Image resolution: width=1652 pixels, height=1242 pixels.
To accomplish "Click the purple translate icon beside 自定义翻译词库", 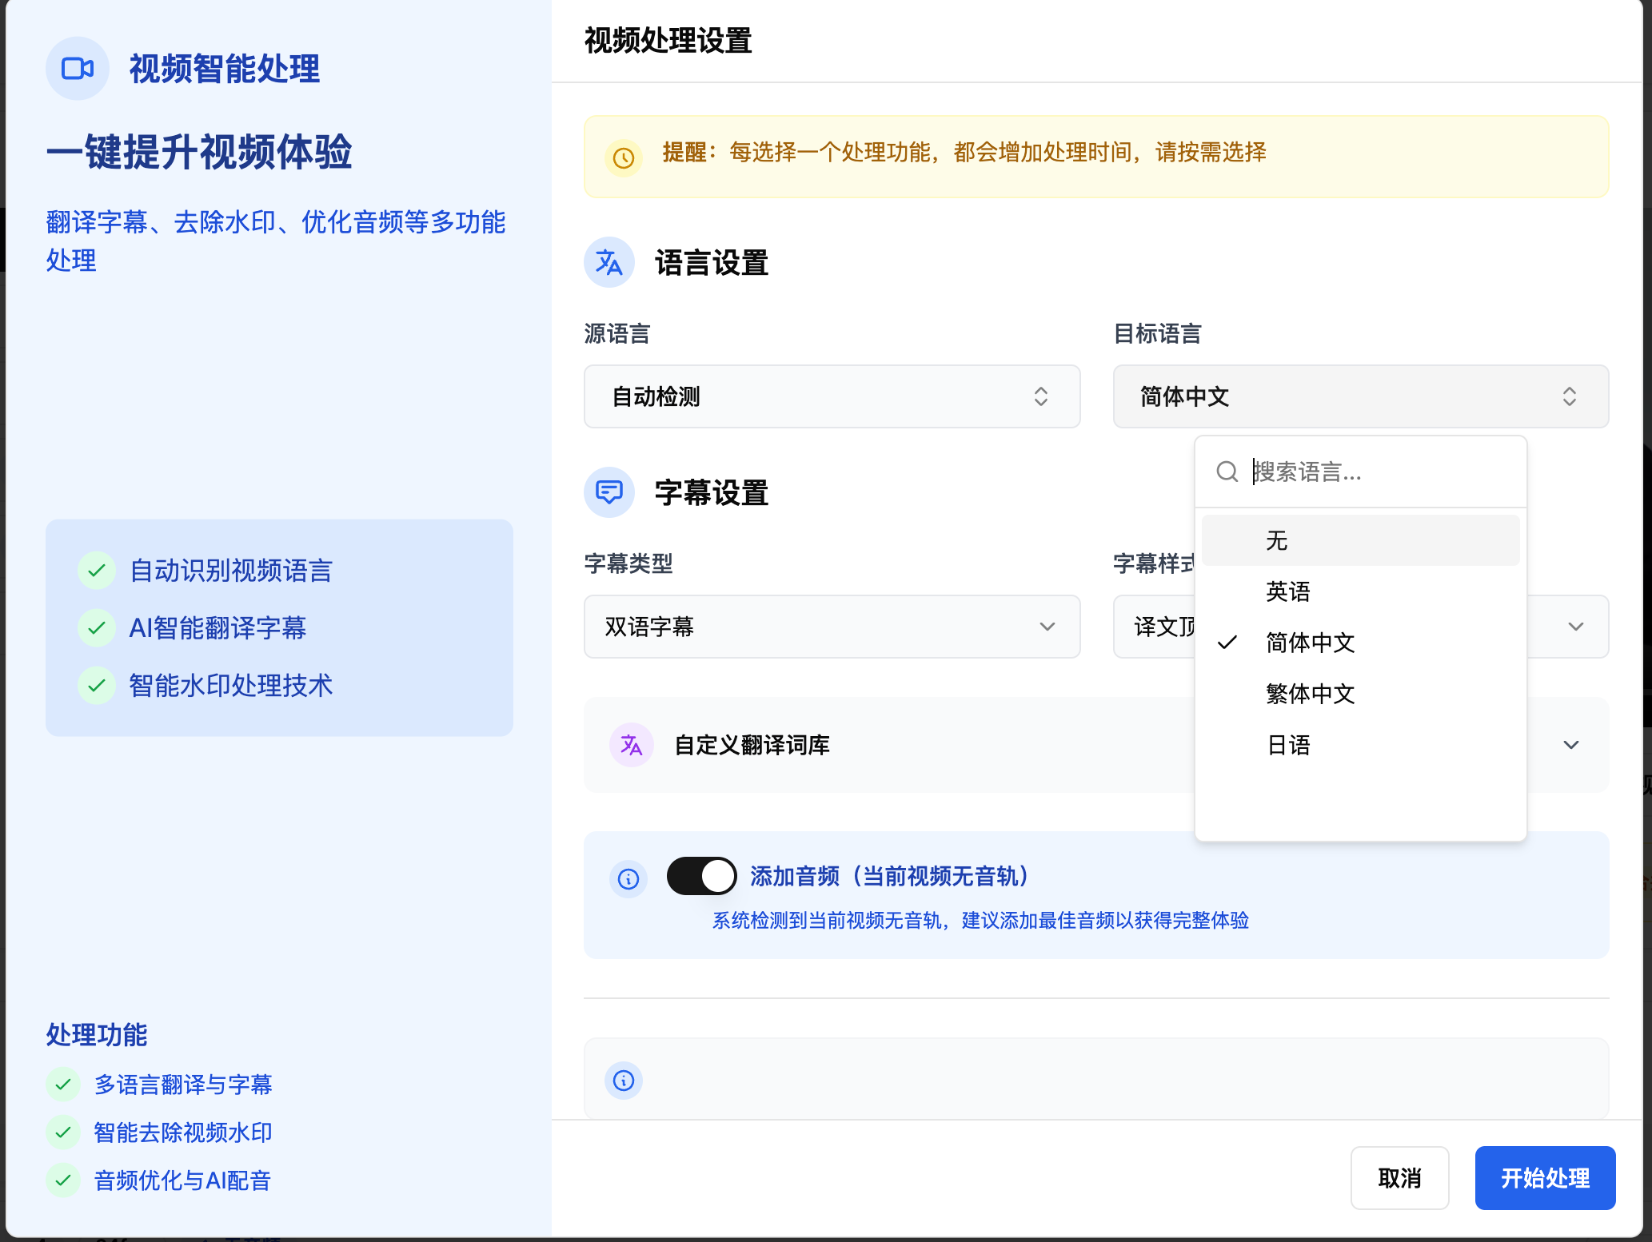I will tap(631, 745).
